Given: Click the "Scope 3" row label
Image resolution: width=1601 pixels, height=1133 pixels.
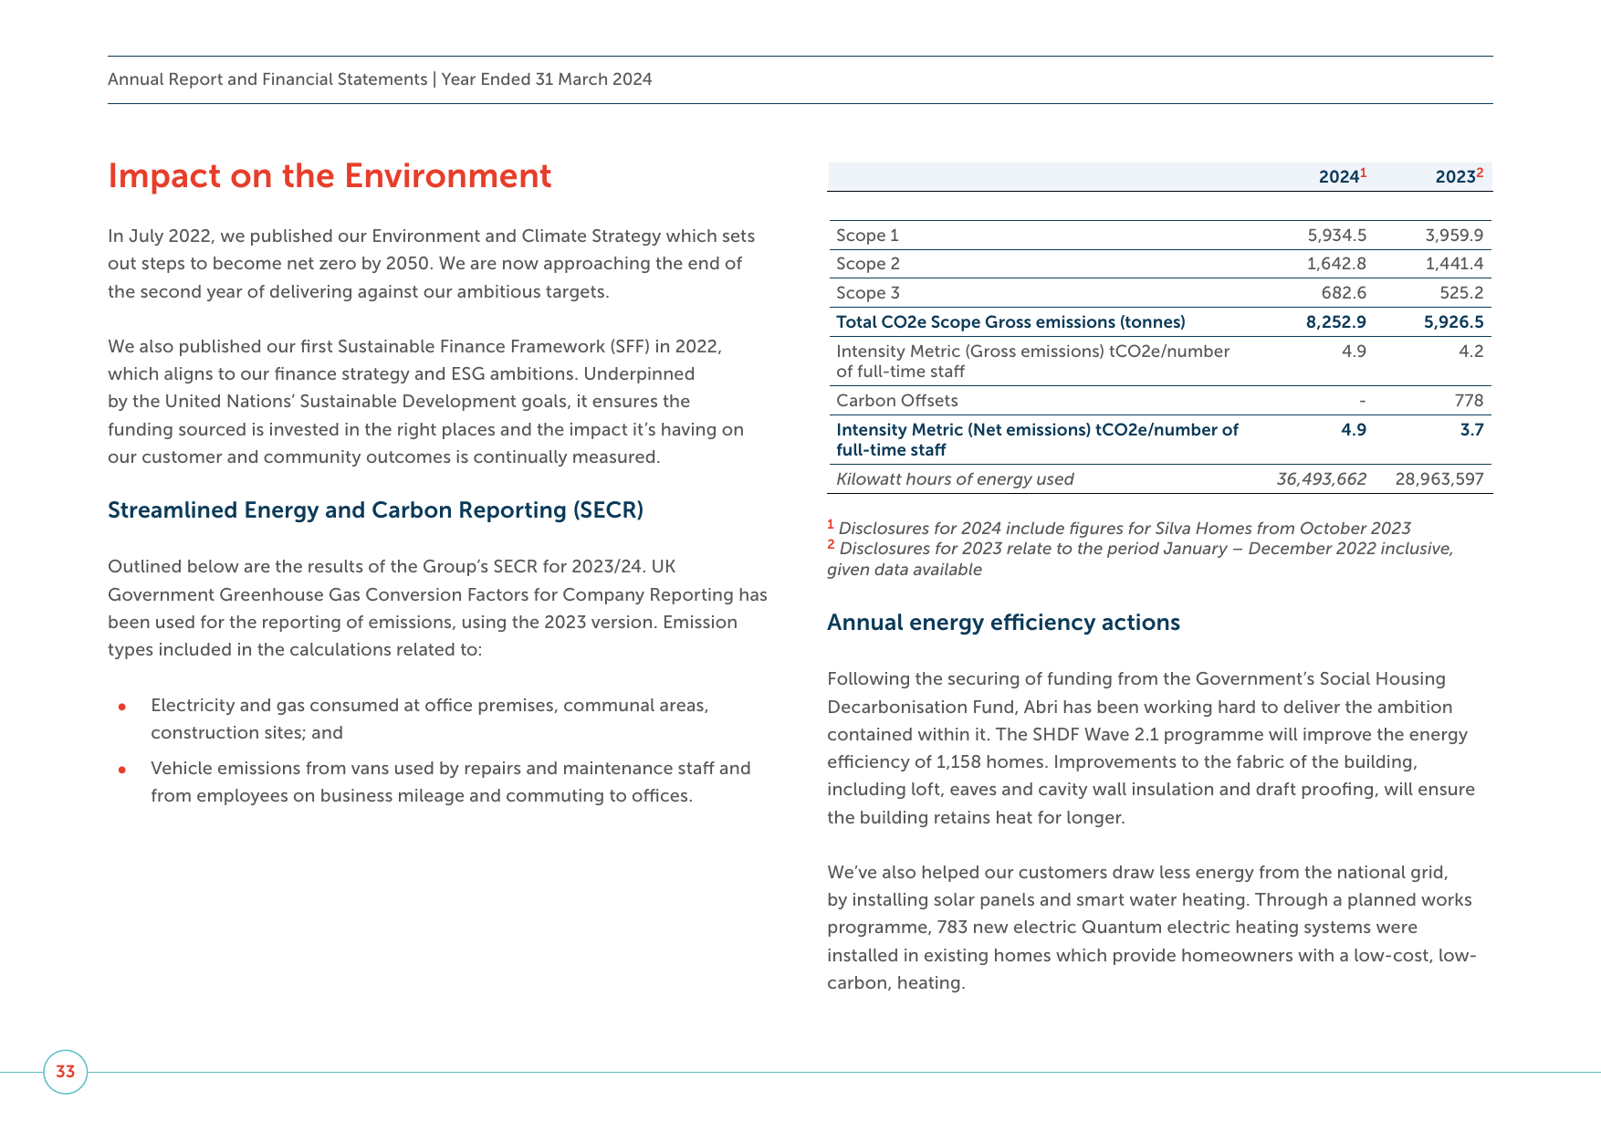Looking at the screenshot, I should (x=868, y=293).
